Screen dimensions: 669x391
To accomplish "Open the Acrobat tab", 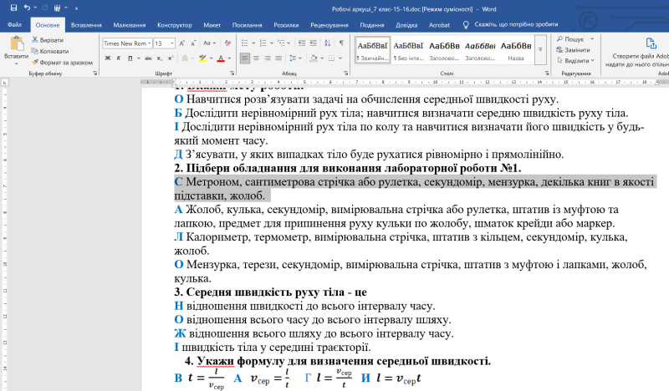I will pyautogui.click(x=439, y=25).
